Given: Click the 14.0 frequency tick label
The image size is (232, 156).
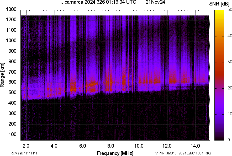Looking at the screenshot, I should pyautogui.click(x=196, y=146).
